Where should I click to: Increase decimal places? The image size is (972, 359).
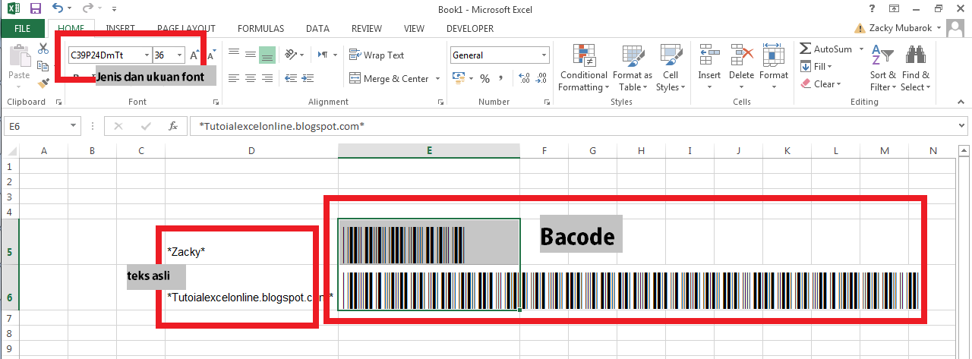pos(522,78)
